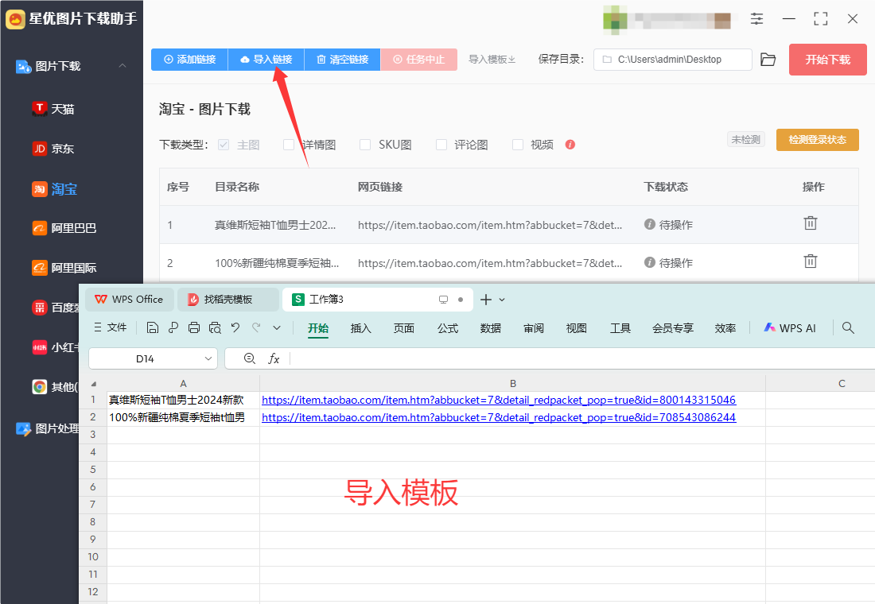
Task: Open the 工具 ribbon tab
Action: click(x=620, y=328)
